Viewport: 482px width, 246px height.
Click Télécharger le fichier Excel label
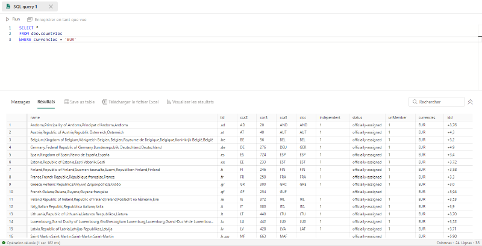point(133,102)
